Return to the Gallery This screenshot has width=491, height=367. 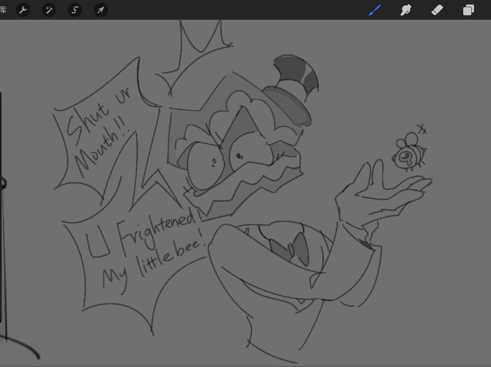(x=3, y=10)
